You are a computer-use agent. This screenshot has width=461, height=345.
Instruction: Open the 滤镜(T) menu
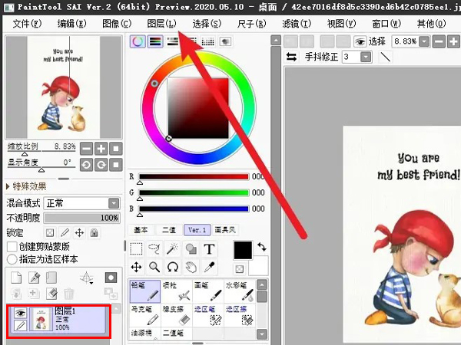pos(297,24)
